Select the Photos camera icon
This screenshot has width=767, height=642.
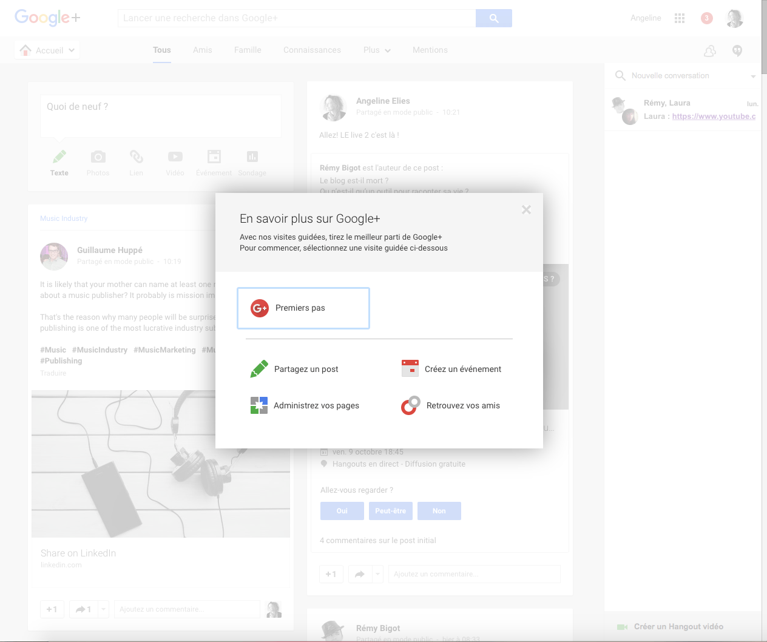pos(98,157)
